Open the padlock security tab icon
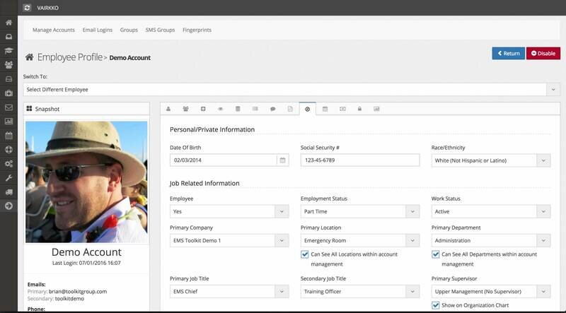The height and width of the screenshot is (313, 566). pos(359,110)
